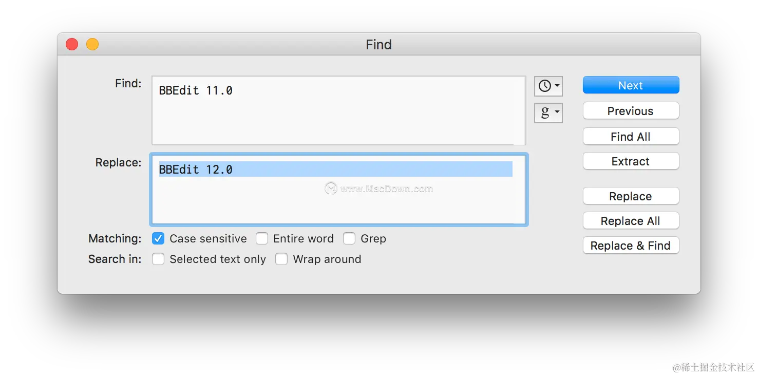The height and width of the screenshot is (376, 758).
Task: Click the red close window button
Action: [x=72, y=45]
